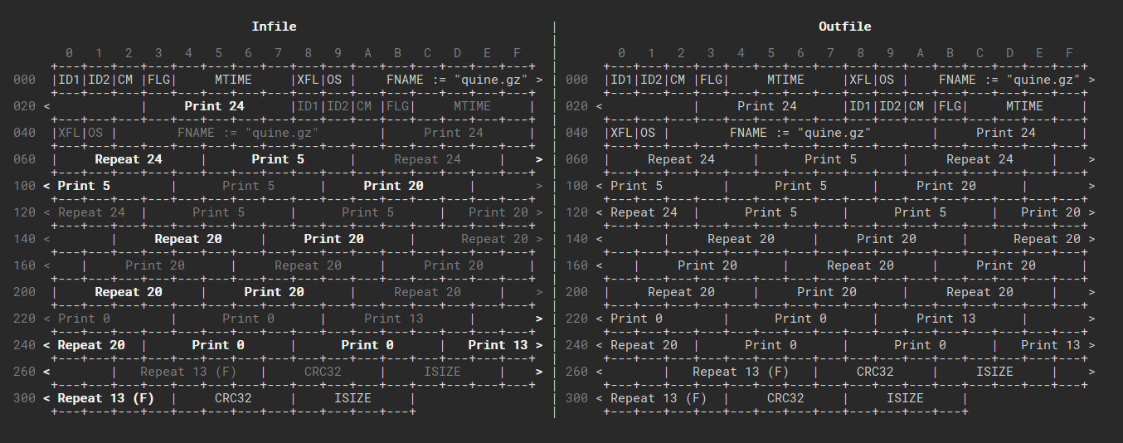
Task: Select Print 13 cell in Outfile row 220
Action: 946,319
